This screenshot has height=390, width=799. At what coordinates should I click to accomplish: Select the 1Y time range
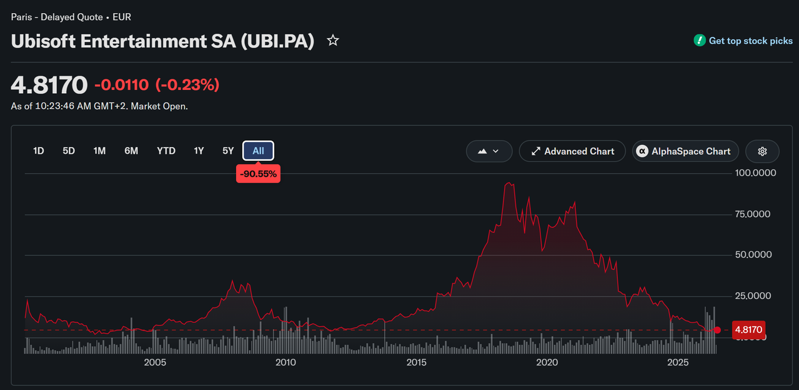199,151
